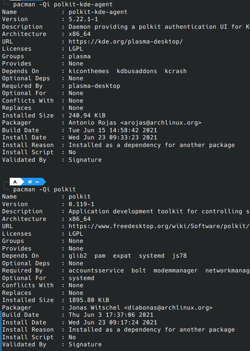250x351 pixels.
Task: Click the 240.94 KiB installed size
Action: 87,115
